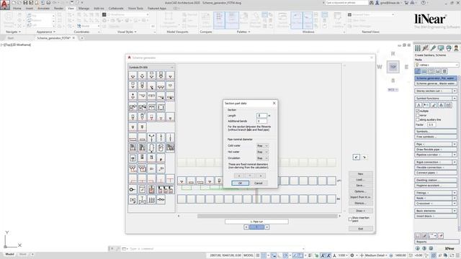Click the New button in Scheme generator
Image resolution: width=461 pixels, height=259 pixels.
point(360,174)
